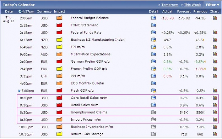Click the Impact column header
Viewport: 222px width, 139px height.
[x=59, y=11]
